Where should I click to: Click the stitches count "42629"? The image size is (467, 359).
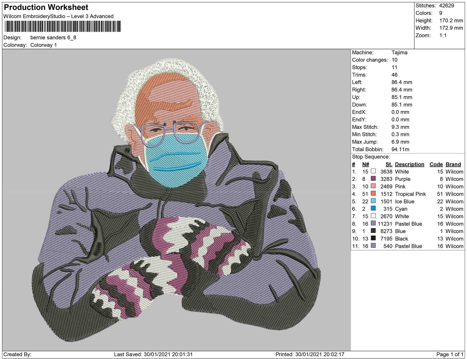tap(447, 5)
